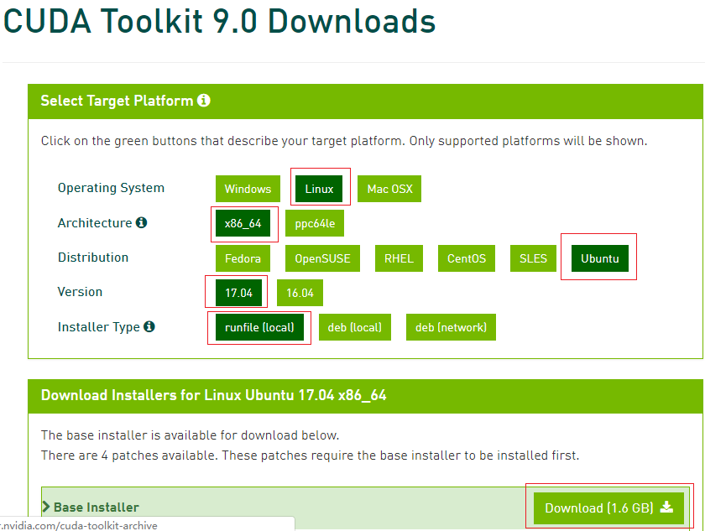Screen dimensions: 705x531
Task: Click the Base Installer label
Action: [x=97, y=508]
